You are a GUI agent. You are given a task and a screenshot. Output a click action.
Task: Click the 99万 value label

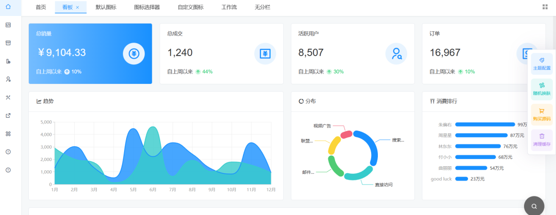(523, 124)
